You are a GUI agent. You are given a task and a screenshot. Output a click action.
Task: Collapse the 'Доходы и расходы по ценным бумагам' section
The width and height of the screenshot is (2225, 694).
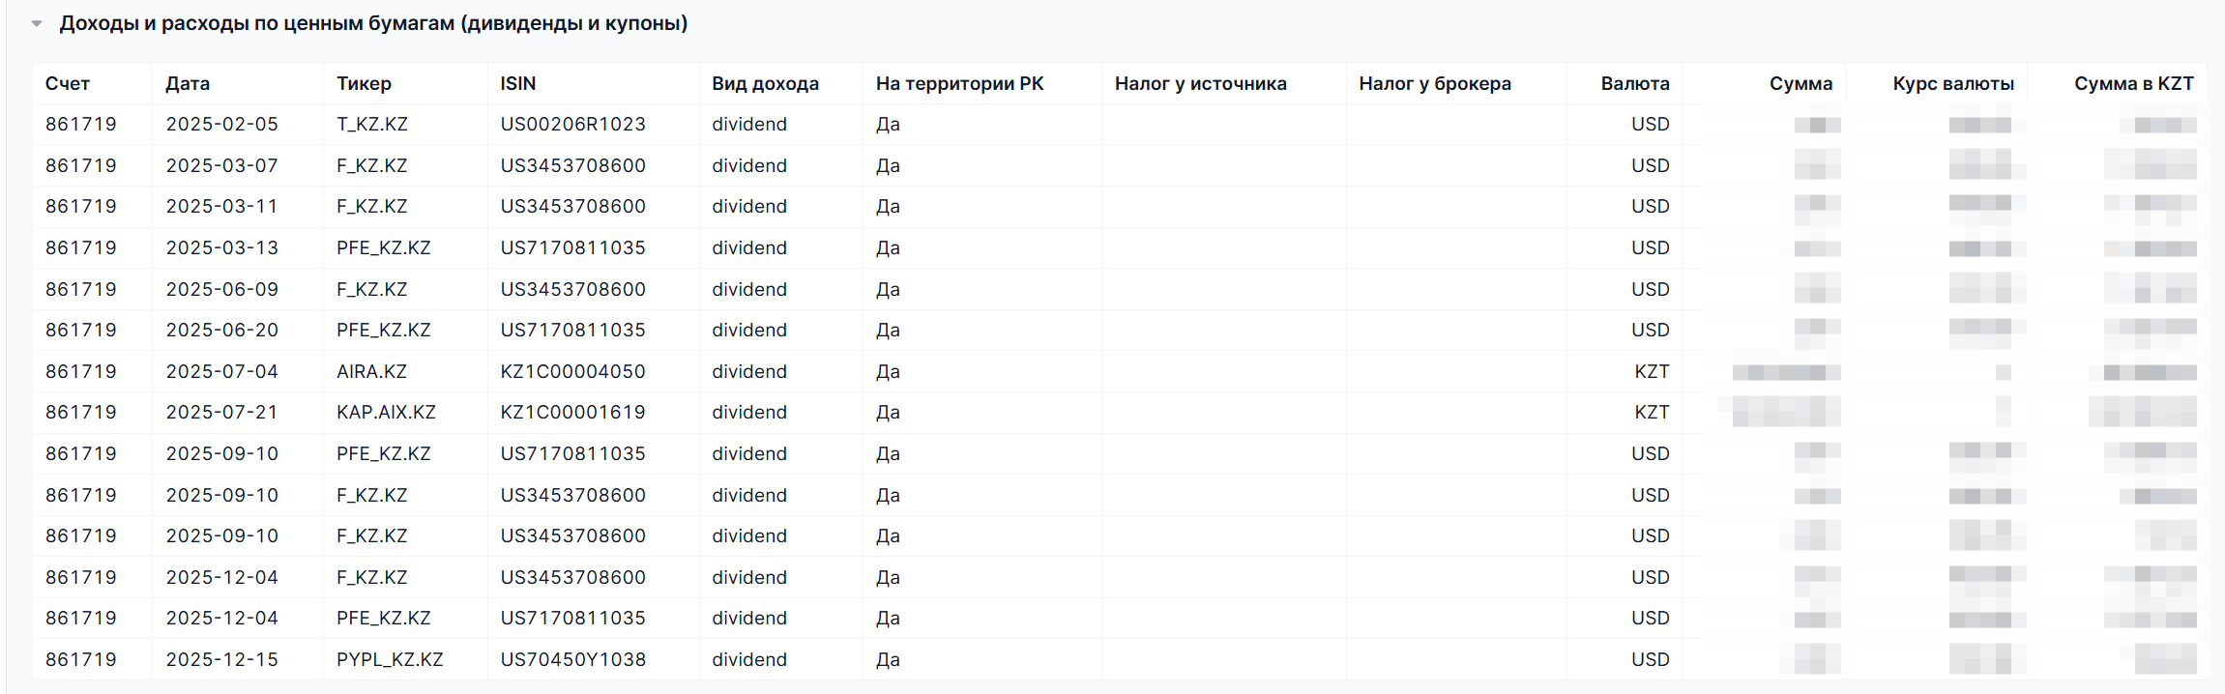pos(36,22)
